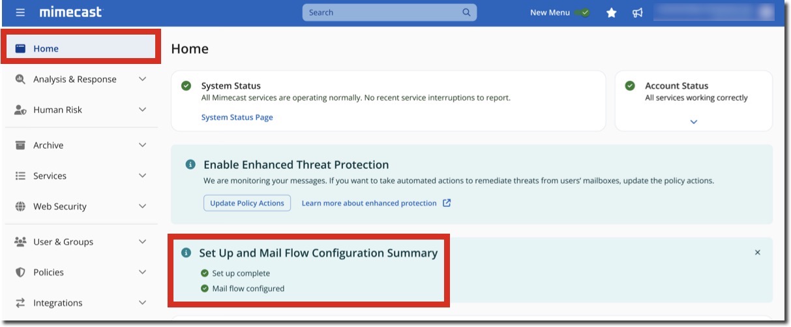Click the search magnifier icon

pyautogui.click(x=466, y=12)
